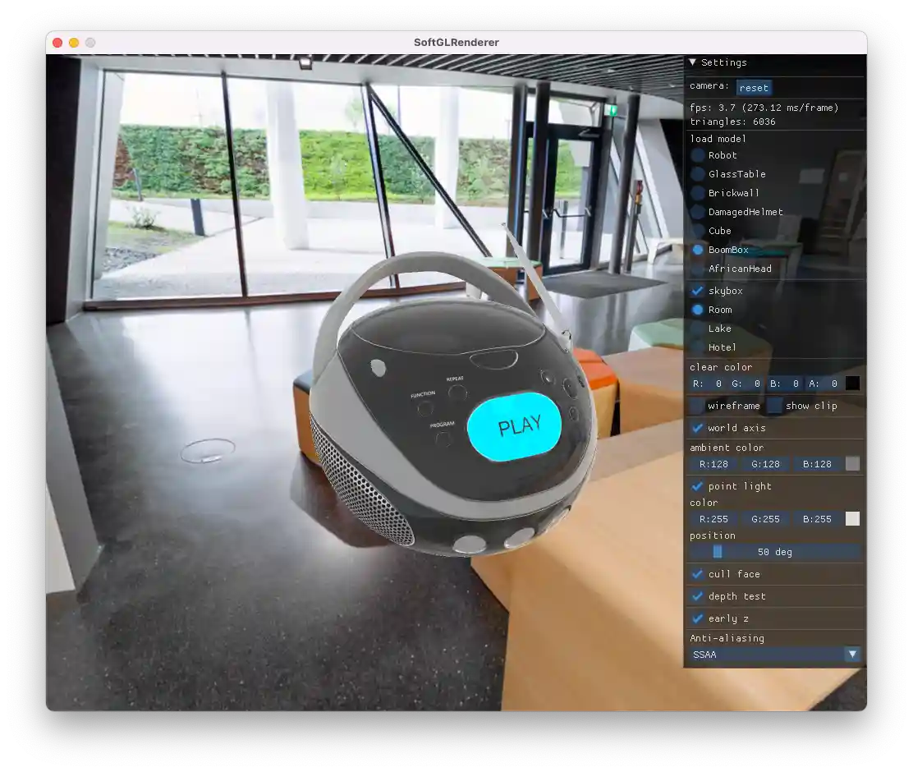Click point light B:255 field
The image size is (913, 772).
click(817, 519)
